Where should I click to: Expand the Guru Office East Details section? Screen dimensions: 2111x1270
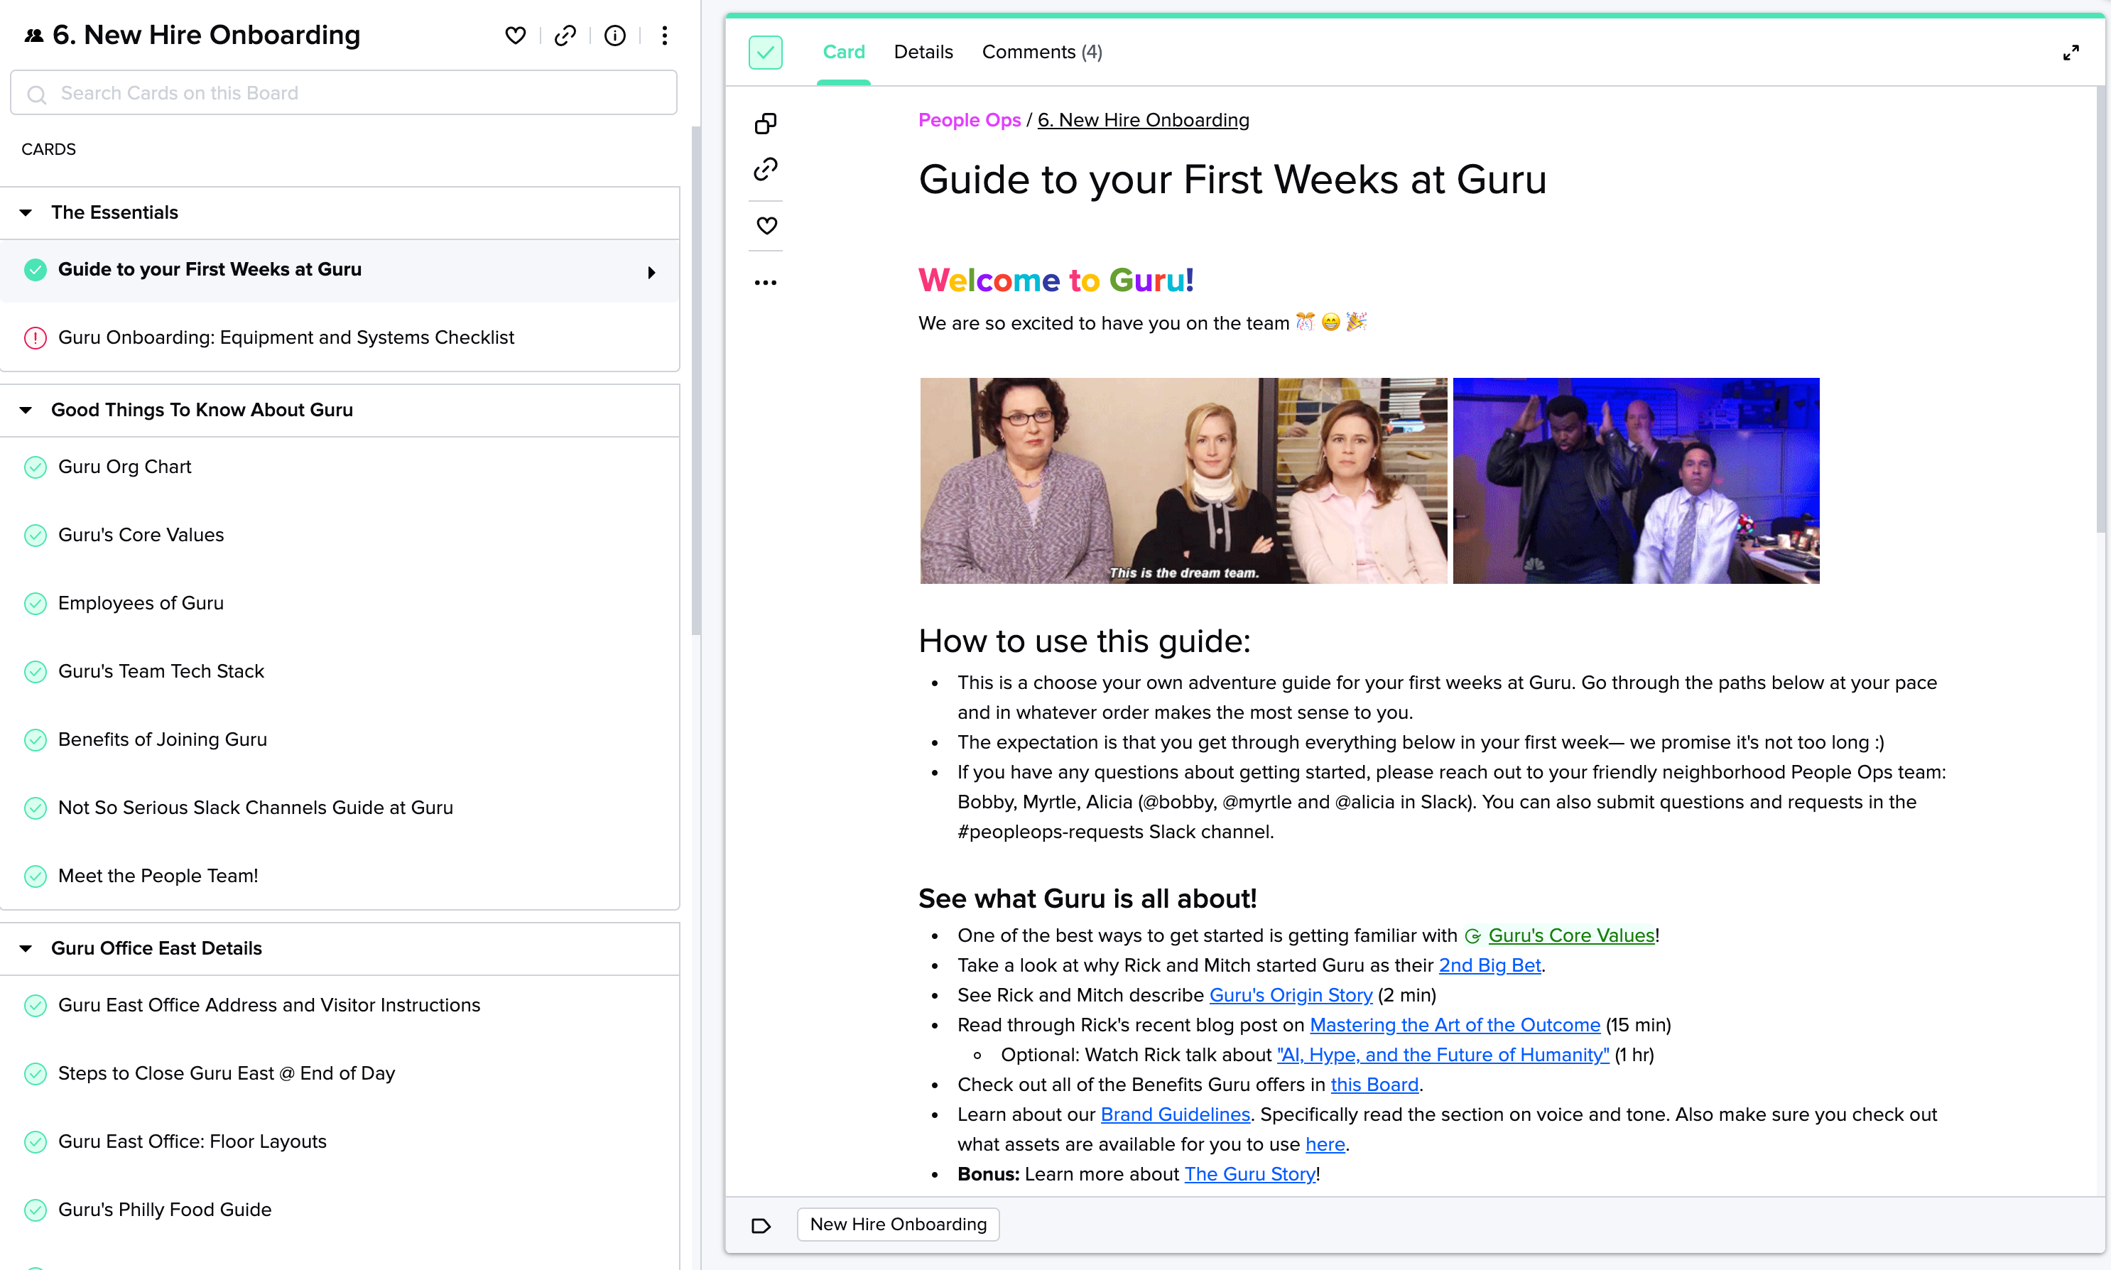[x=24, y=949]
